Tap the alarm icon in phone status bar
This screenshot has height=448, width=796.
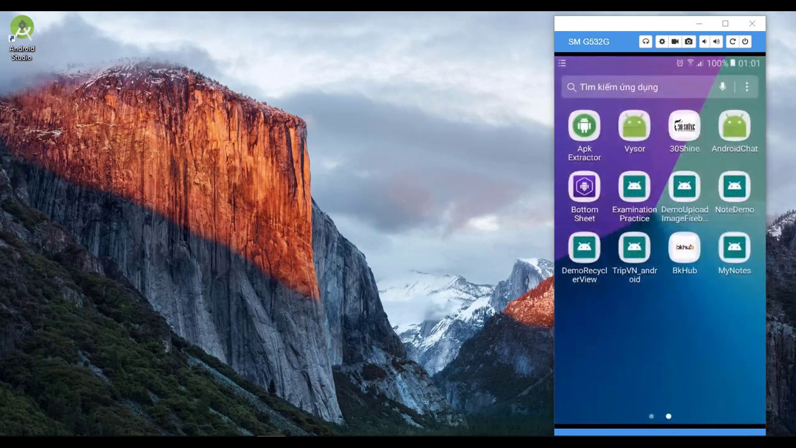[x=680, y=63]
